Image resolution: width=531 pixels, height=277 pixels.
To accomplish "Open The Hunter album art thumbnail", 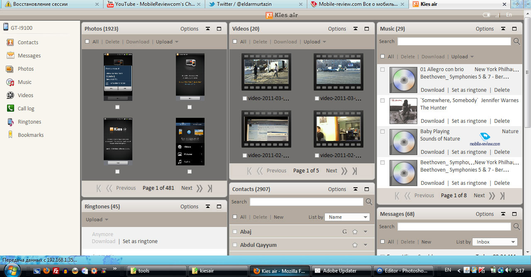I will pyautogui.click(x=403, y=111).
